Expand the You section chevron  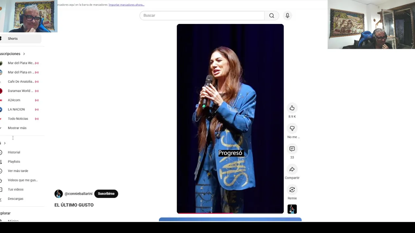(x=5, y=143)
